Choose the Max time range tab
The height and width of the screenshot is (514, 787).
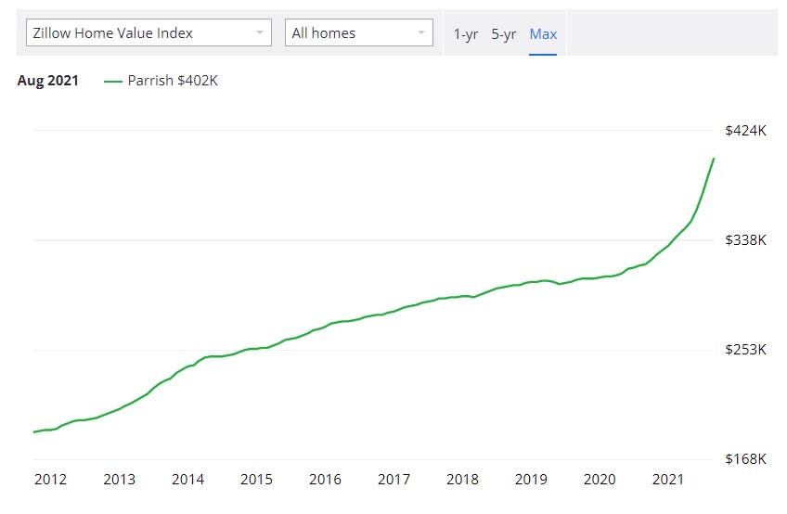pos(543,34)
